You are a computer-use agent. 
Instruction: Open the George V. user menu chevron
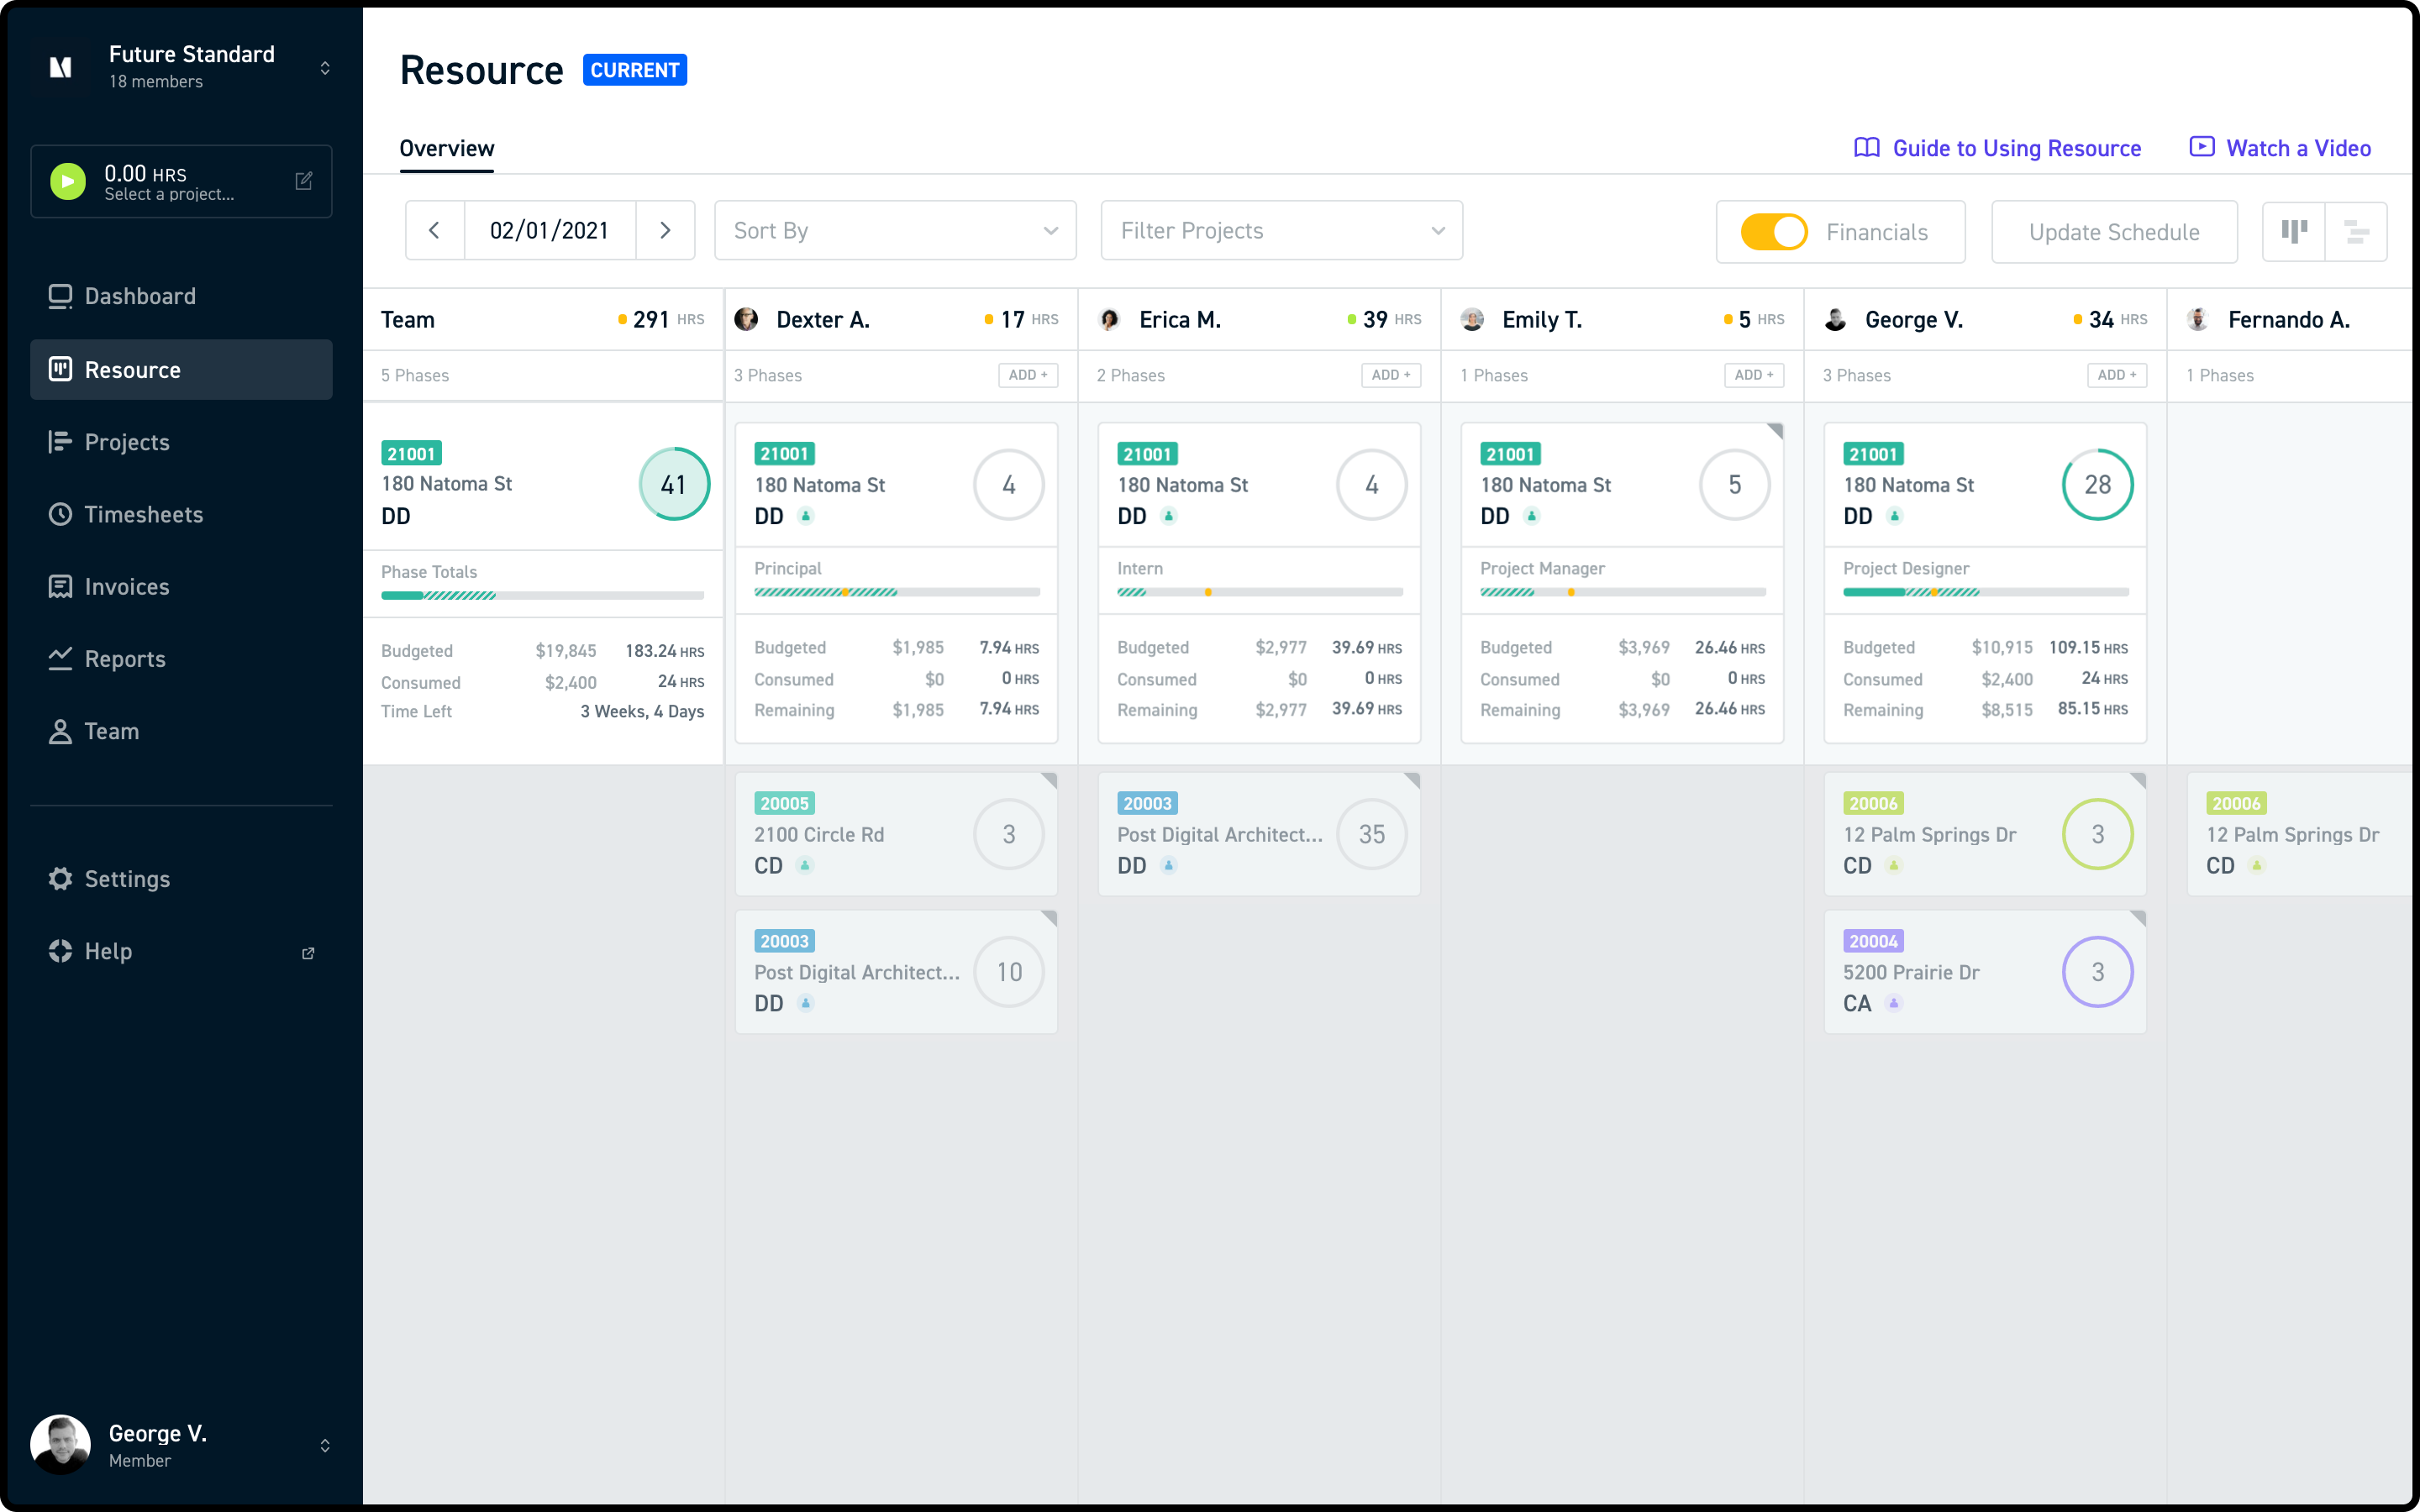tap(325, 1445)
